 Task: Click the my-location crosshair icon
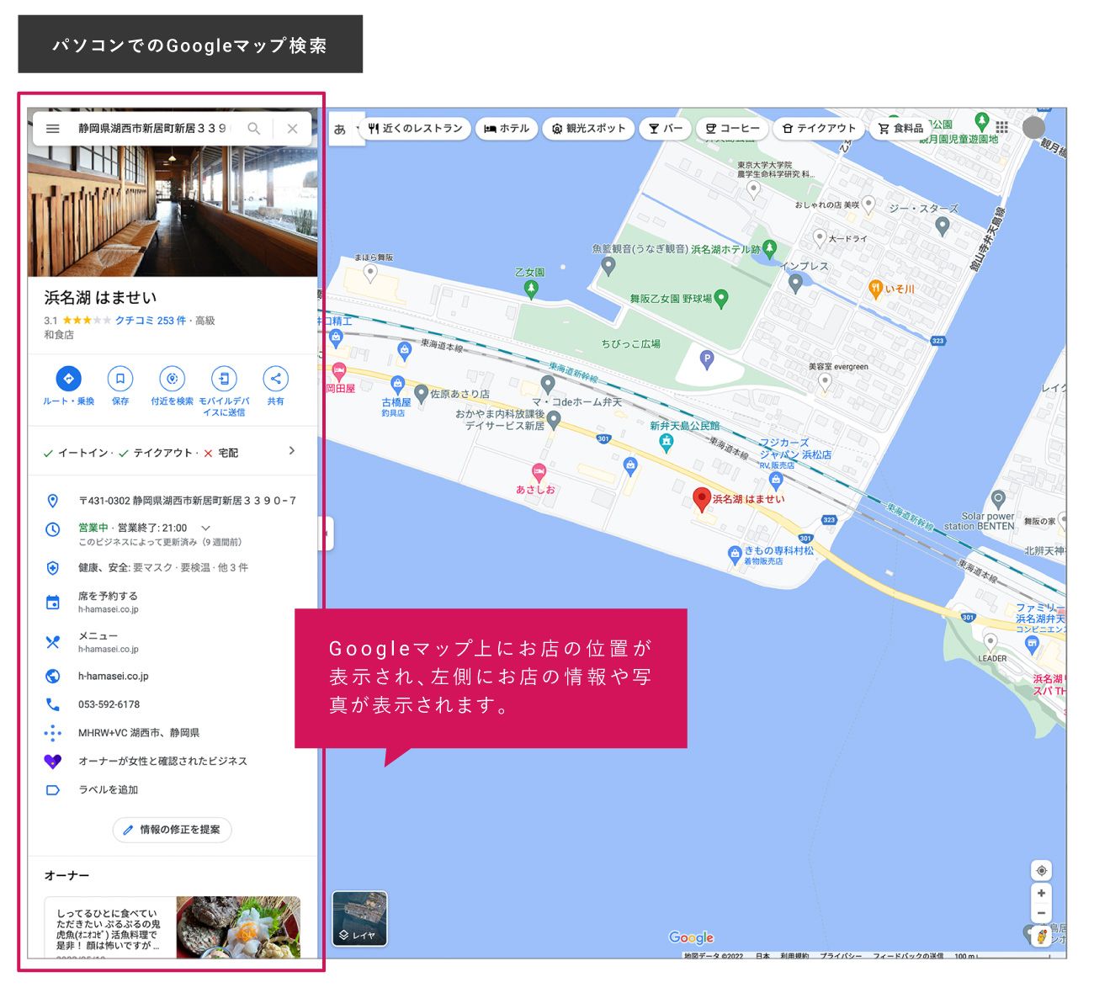coord(1042,872)
